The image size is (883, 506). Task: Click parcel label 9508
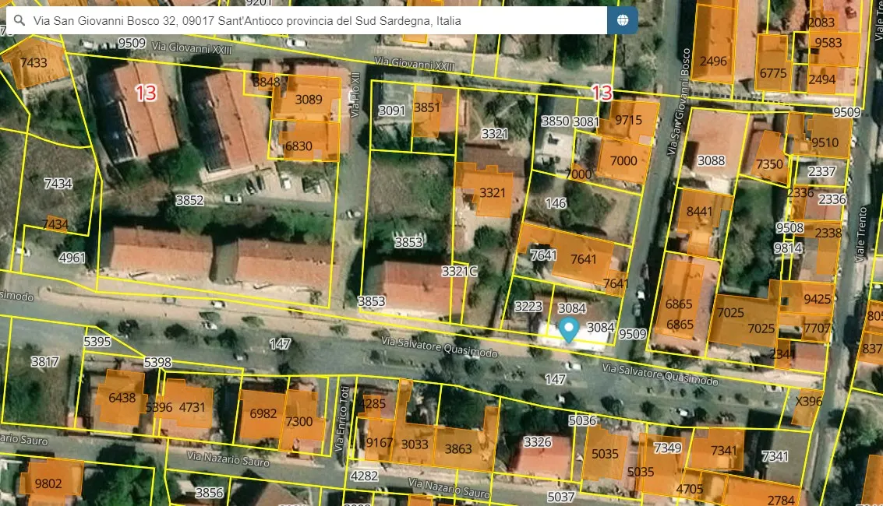(789, 227)
